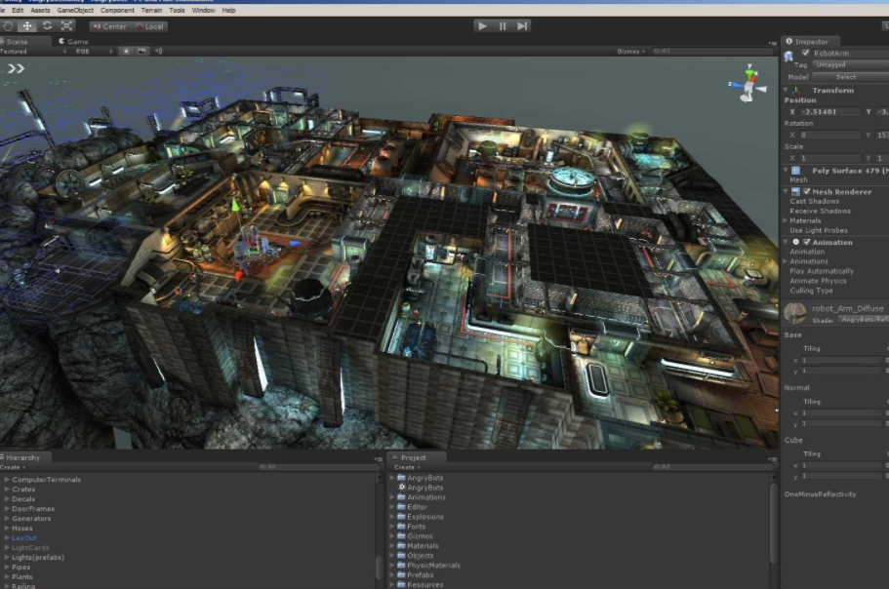This screenshot has width=889, height=589.
Task: Click the Scene view search field
Action: point(712,51)
